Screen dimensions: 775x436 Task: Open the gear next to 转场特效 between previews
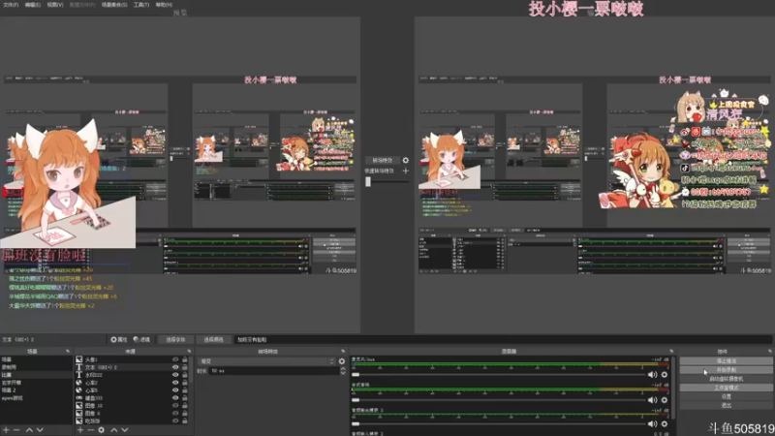coord(406,160)
